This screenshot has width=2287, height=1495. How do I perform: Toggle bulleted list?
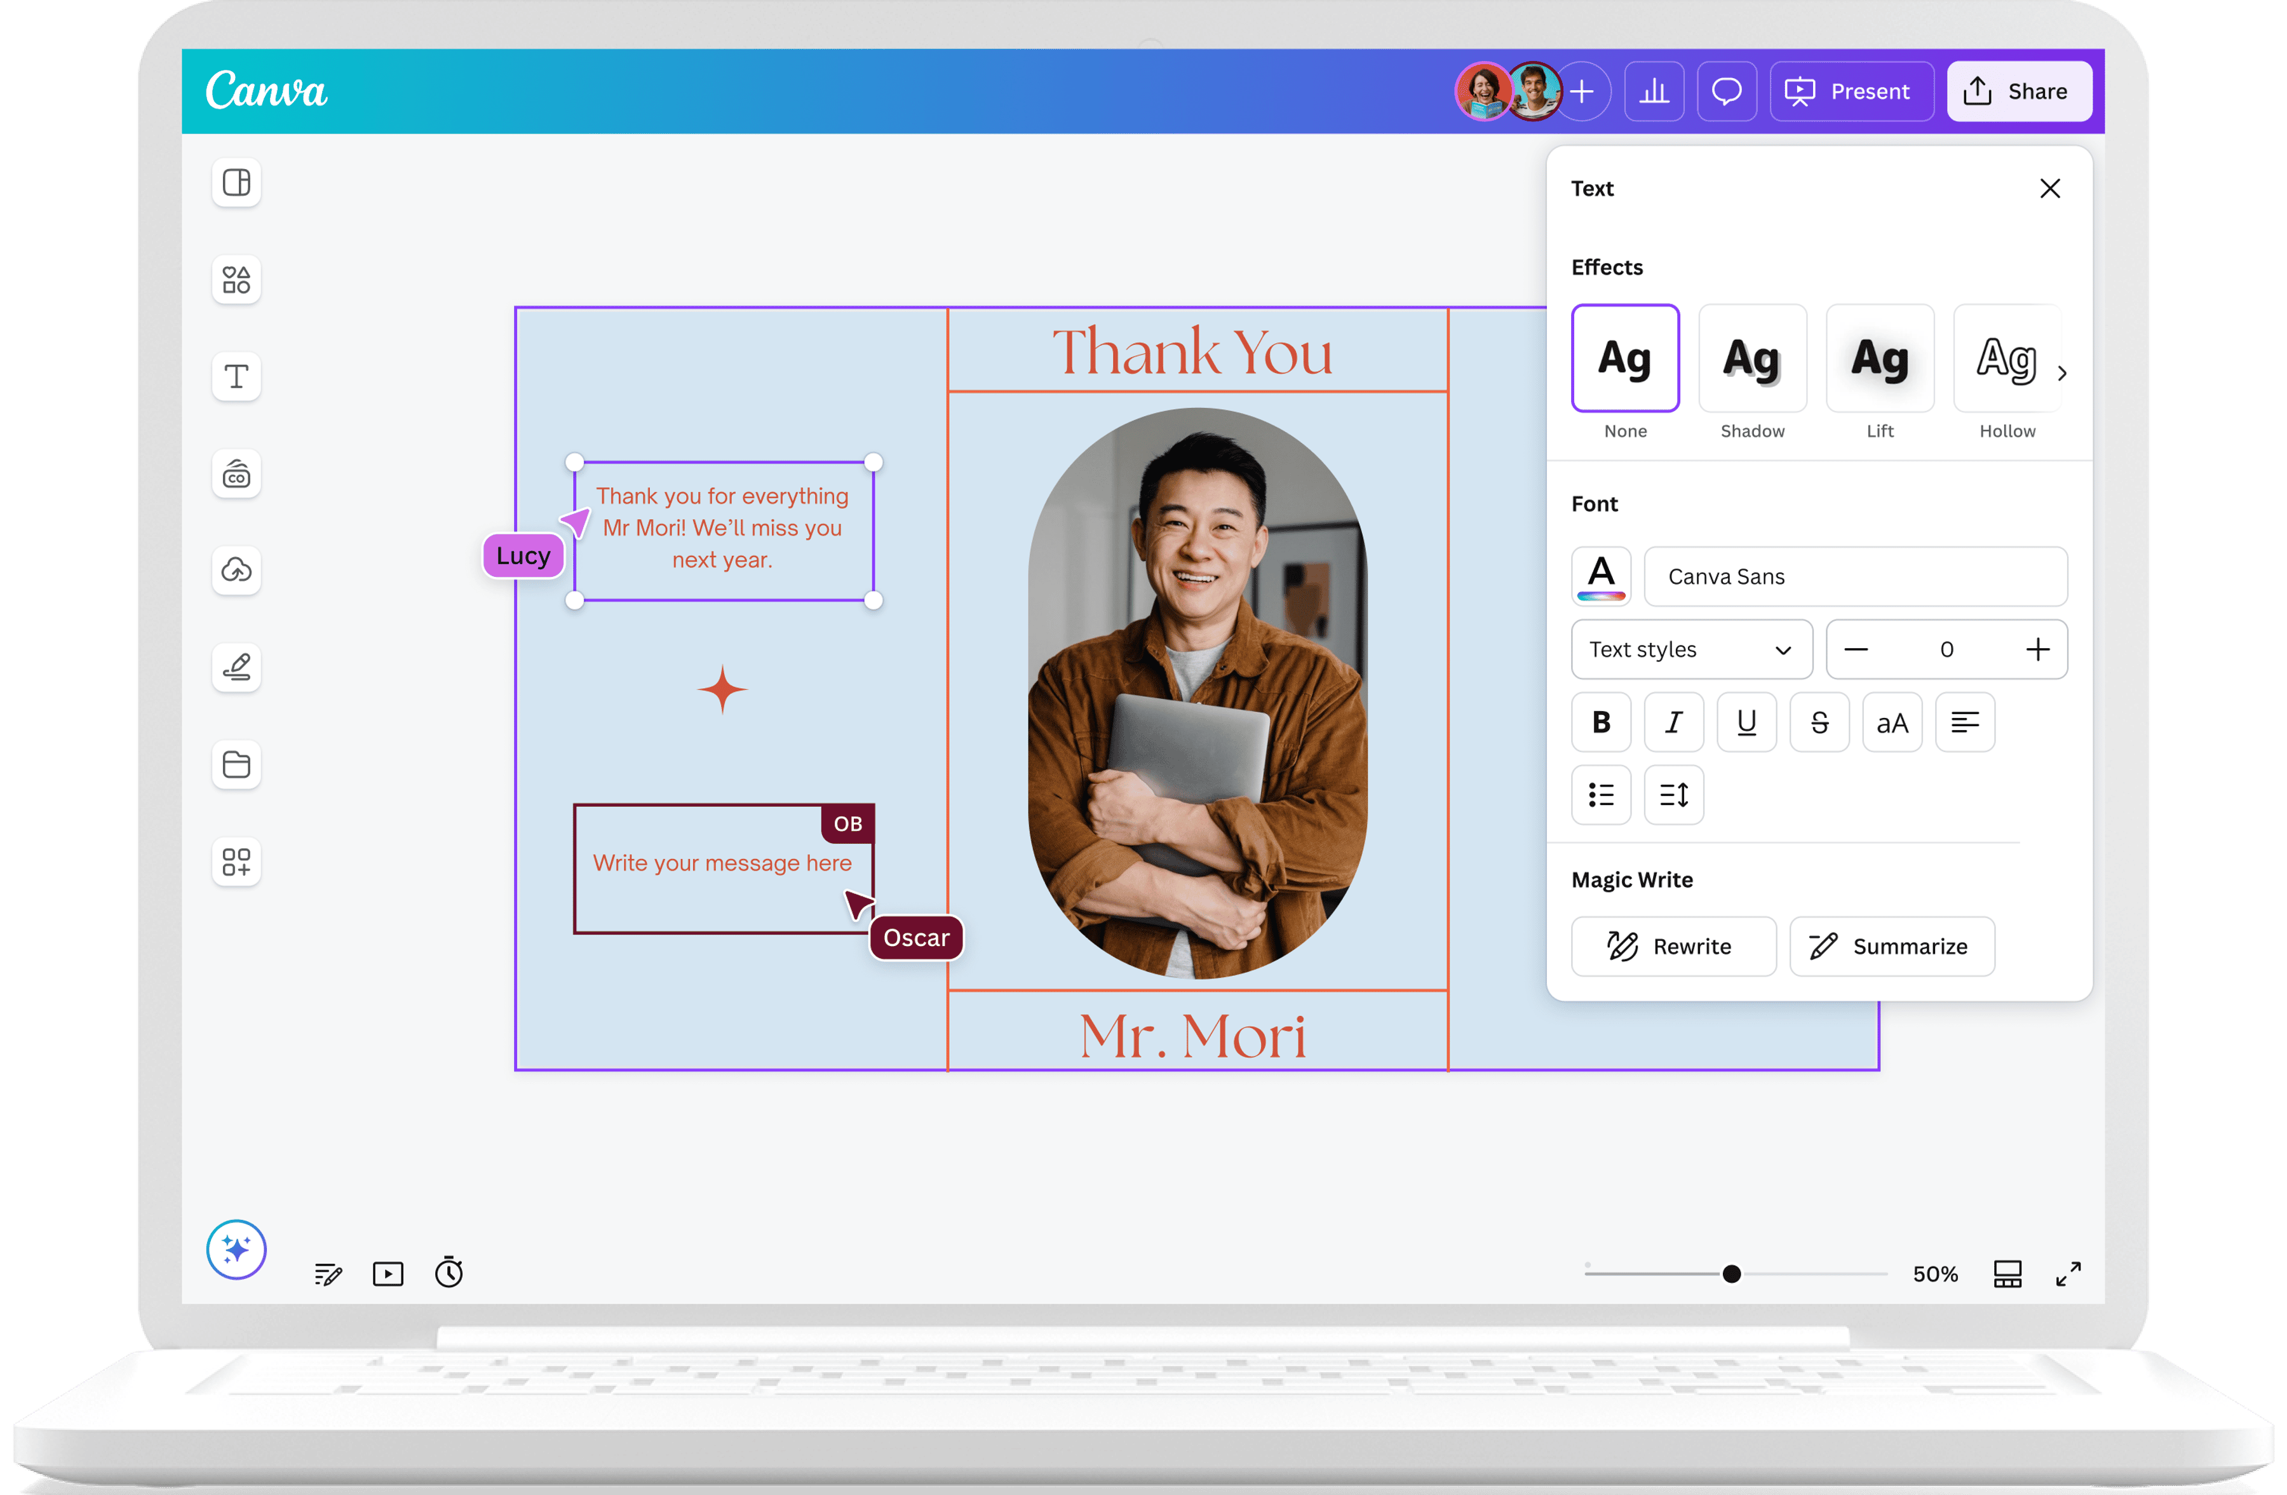tap(1601, 795)
